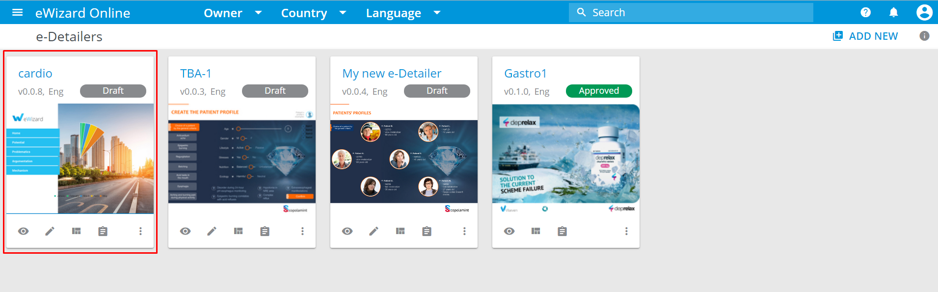
Task: Expand the Language filter dropdown
Action: pos(402,13)
